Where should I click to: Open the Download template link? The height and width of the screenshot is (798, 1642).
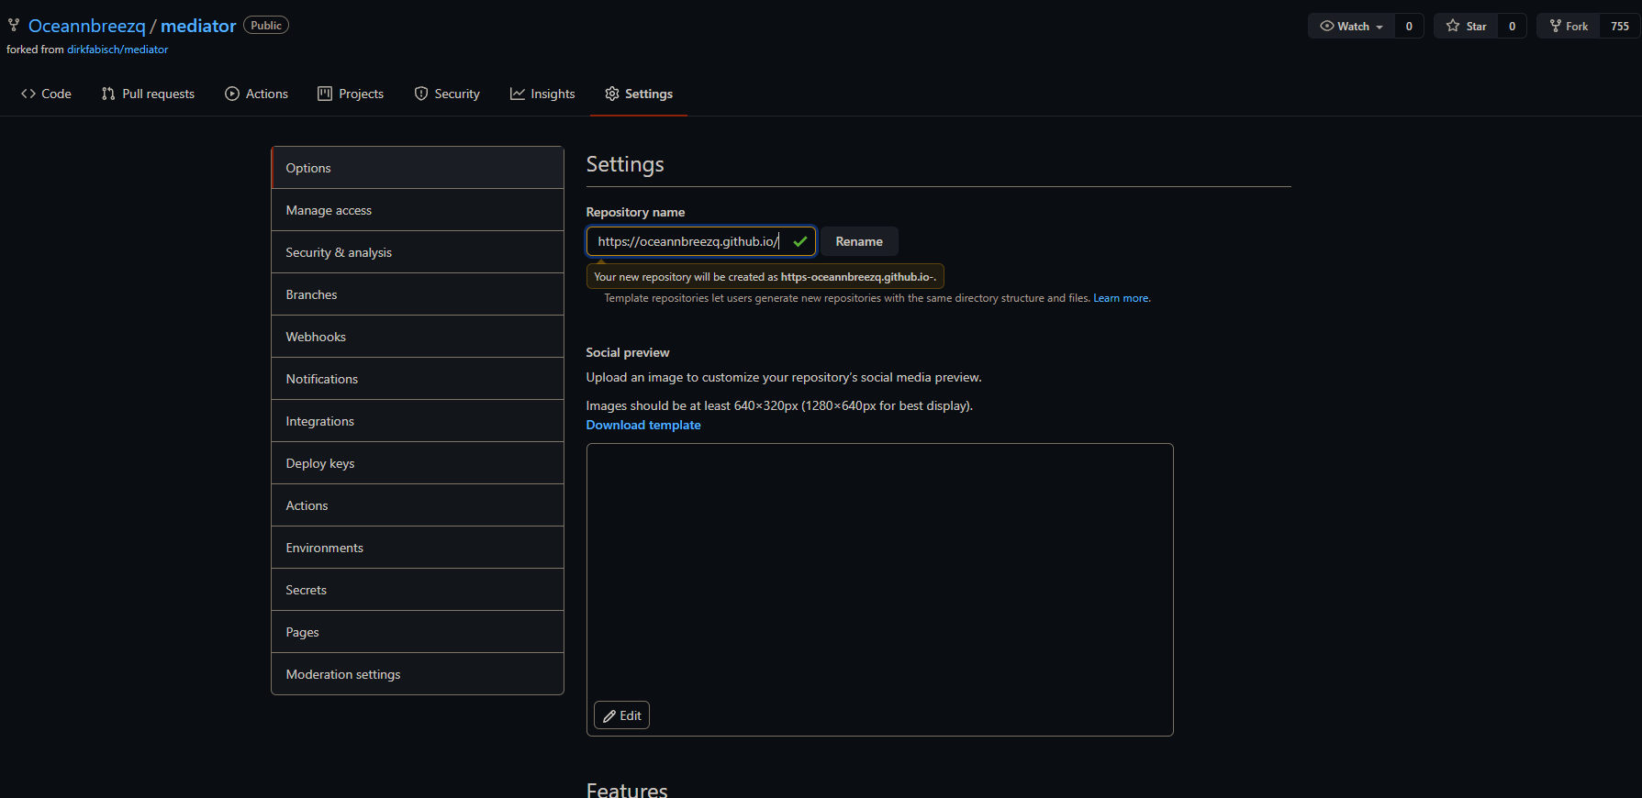(643, 425)
